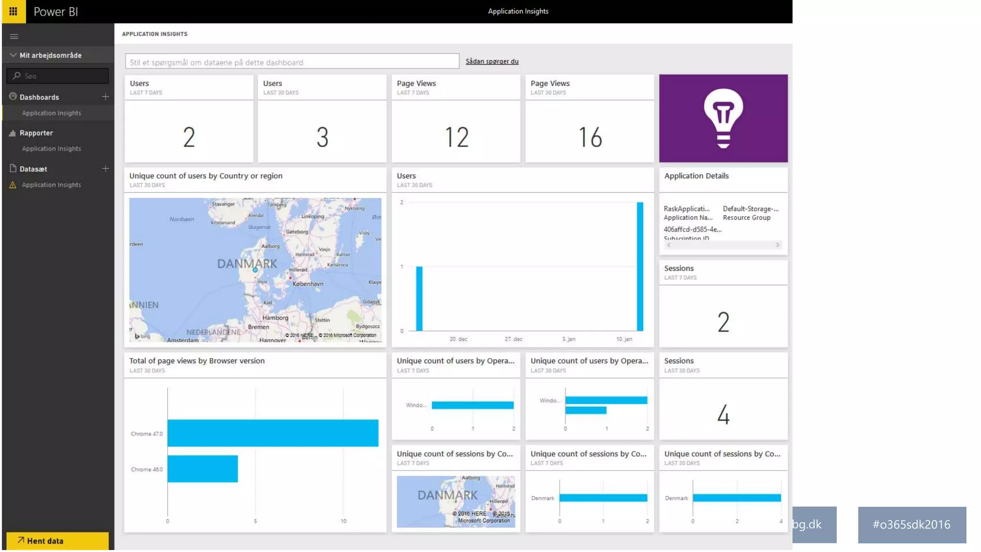981x552 pixels.
Task: Open the Sessions last 7 days tile
Action: (x=723, y=304)
